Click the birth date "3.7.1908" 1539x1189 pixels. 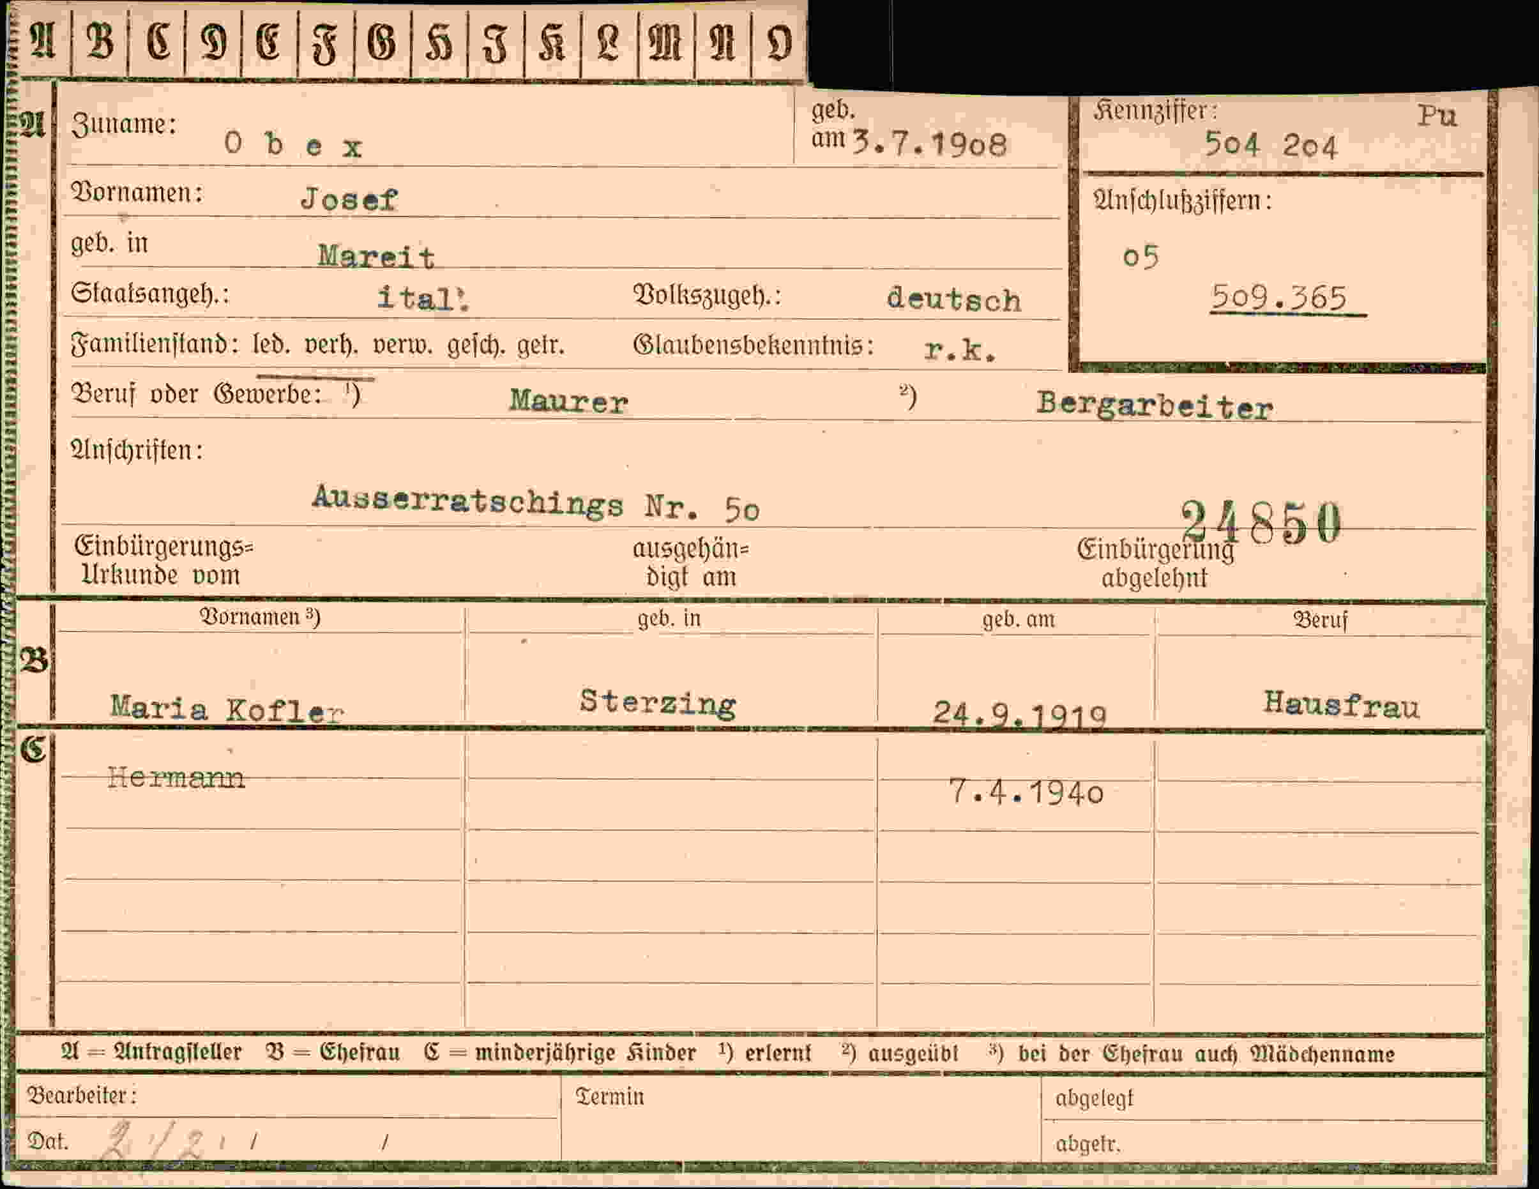click(x=929, y=144)
